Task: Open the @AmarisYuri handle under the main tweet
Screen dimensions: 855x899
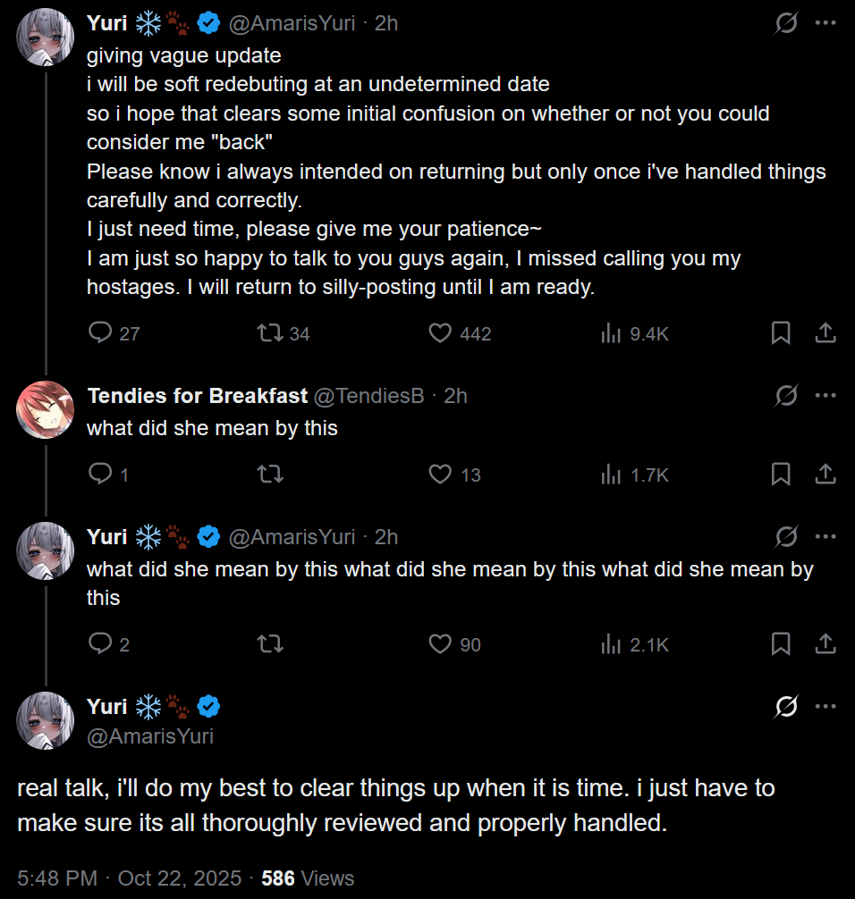Action: [x=150, y=735]
